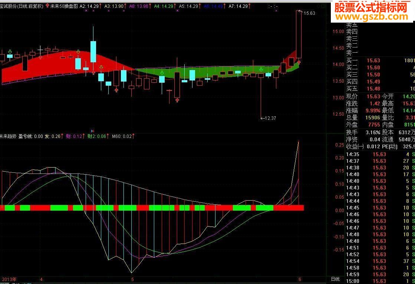Select the 15:00 tick trade row
415x284 pixels.
point(381,281)
